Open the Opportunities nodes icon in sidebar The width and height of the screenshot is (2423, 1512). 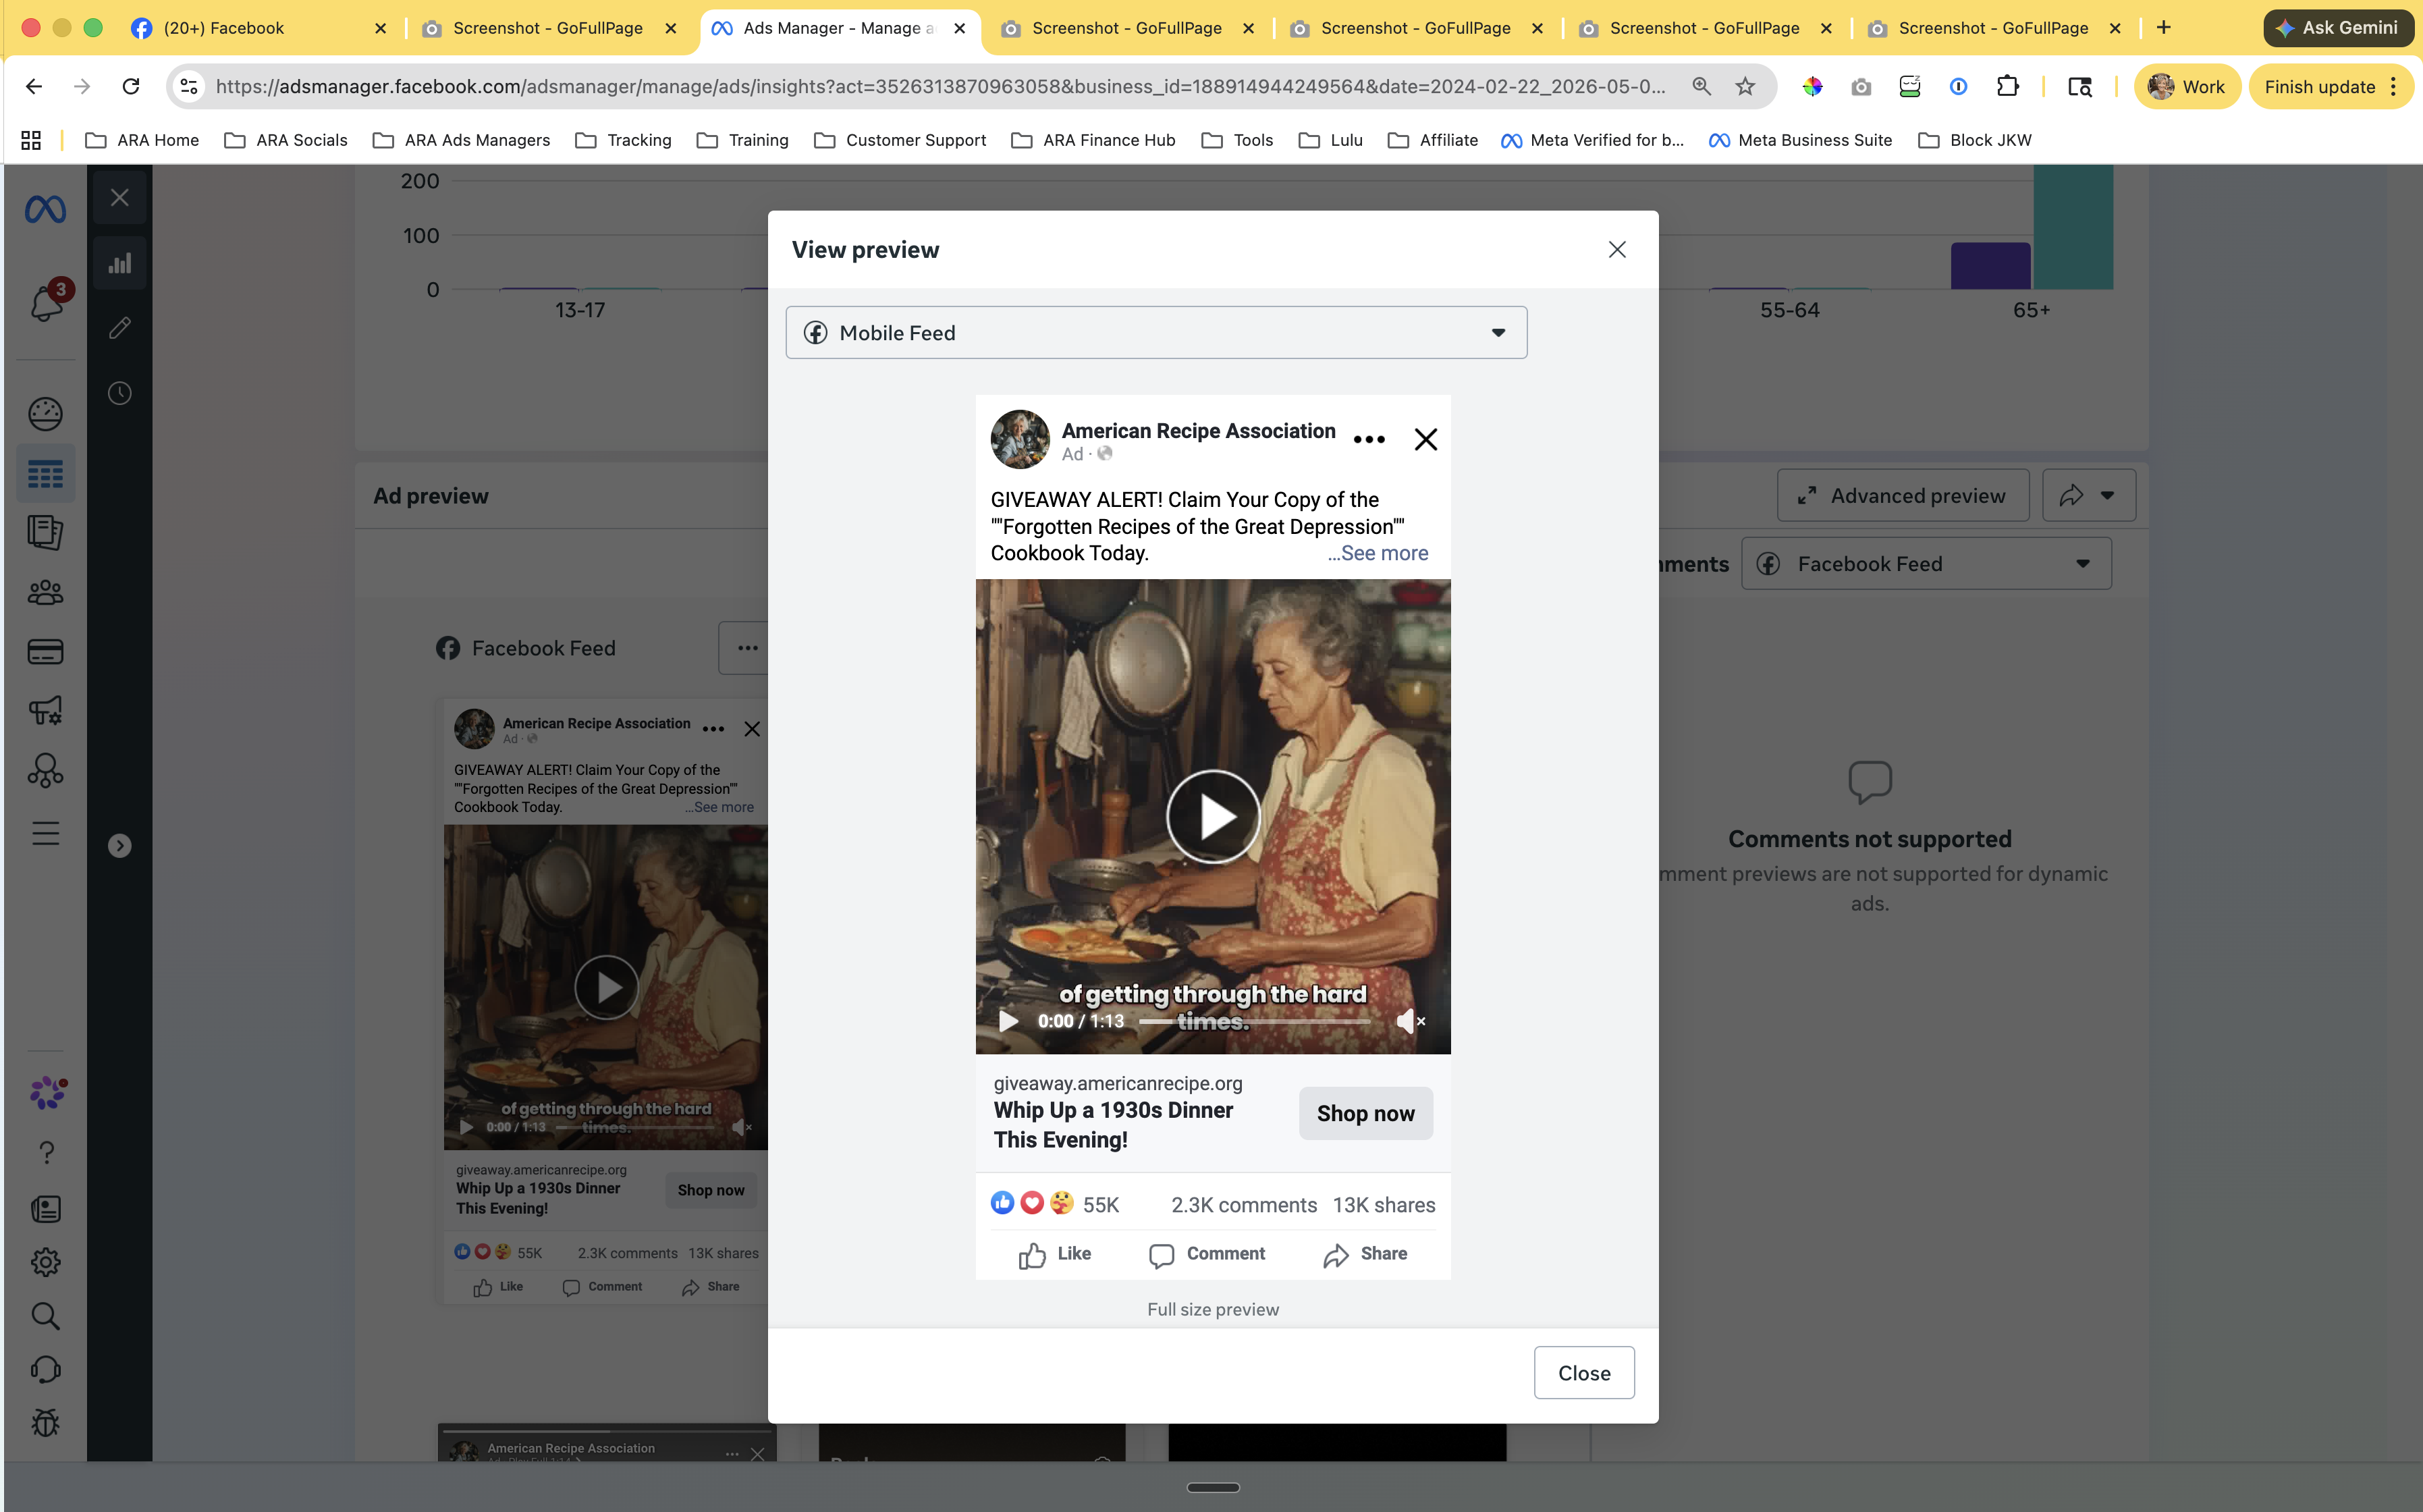click(x=45, y=771)
